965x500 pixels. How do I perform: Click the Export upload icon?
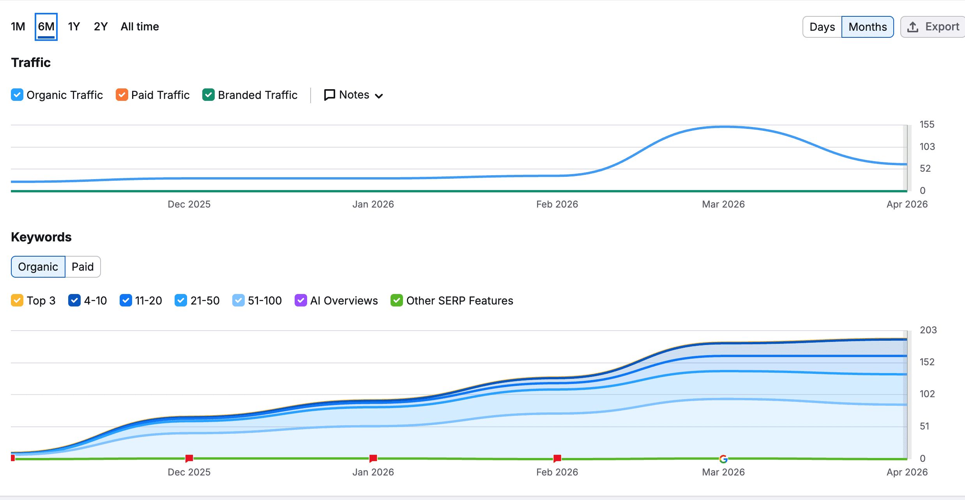pyautogui.click(x=912, y=27)
